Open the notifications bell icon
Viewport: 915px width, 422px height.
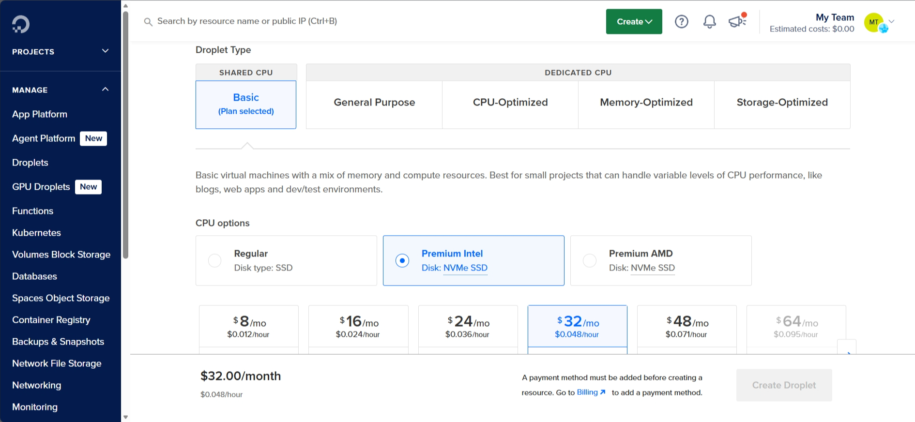(710, 21)
